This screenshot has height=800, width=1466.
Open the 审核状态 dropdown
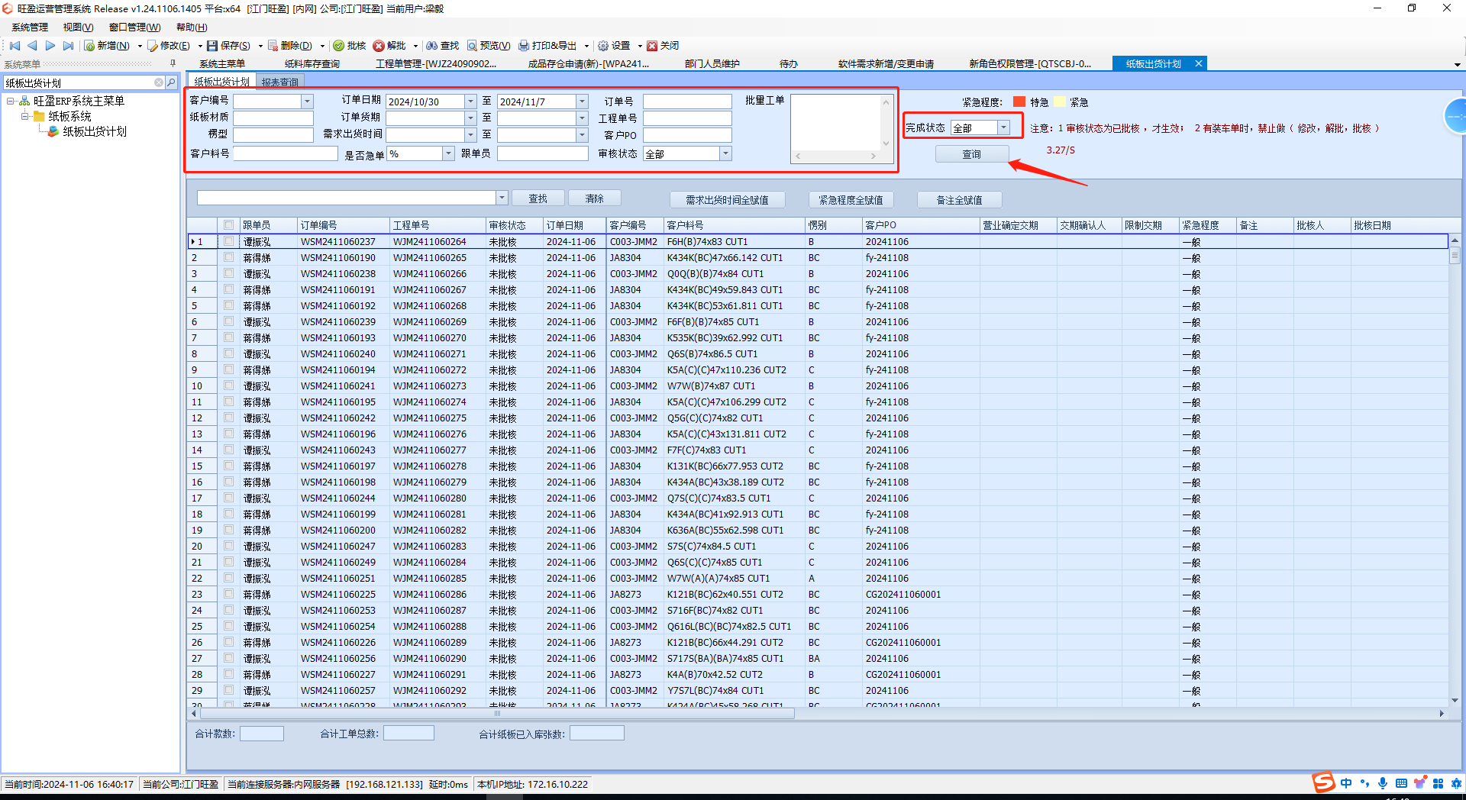click(725, 153)
